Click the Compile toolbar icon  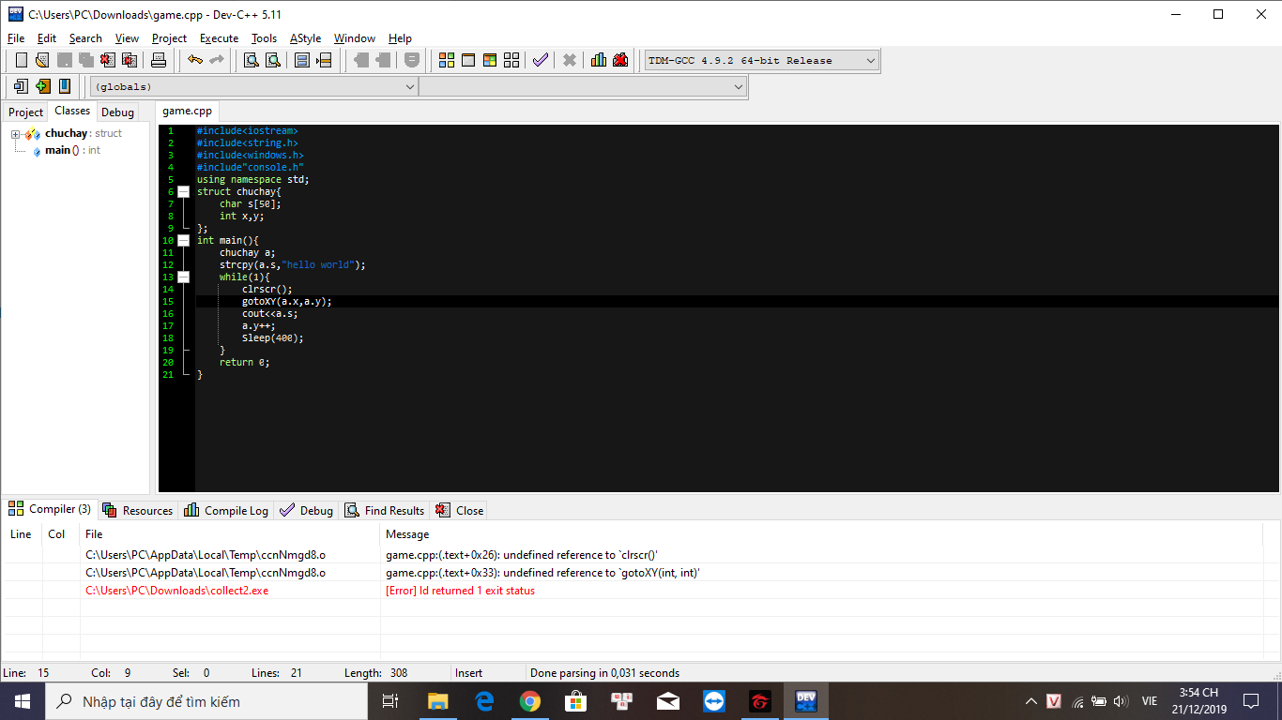click(447, 60)
